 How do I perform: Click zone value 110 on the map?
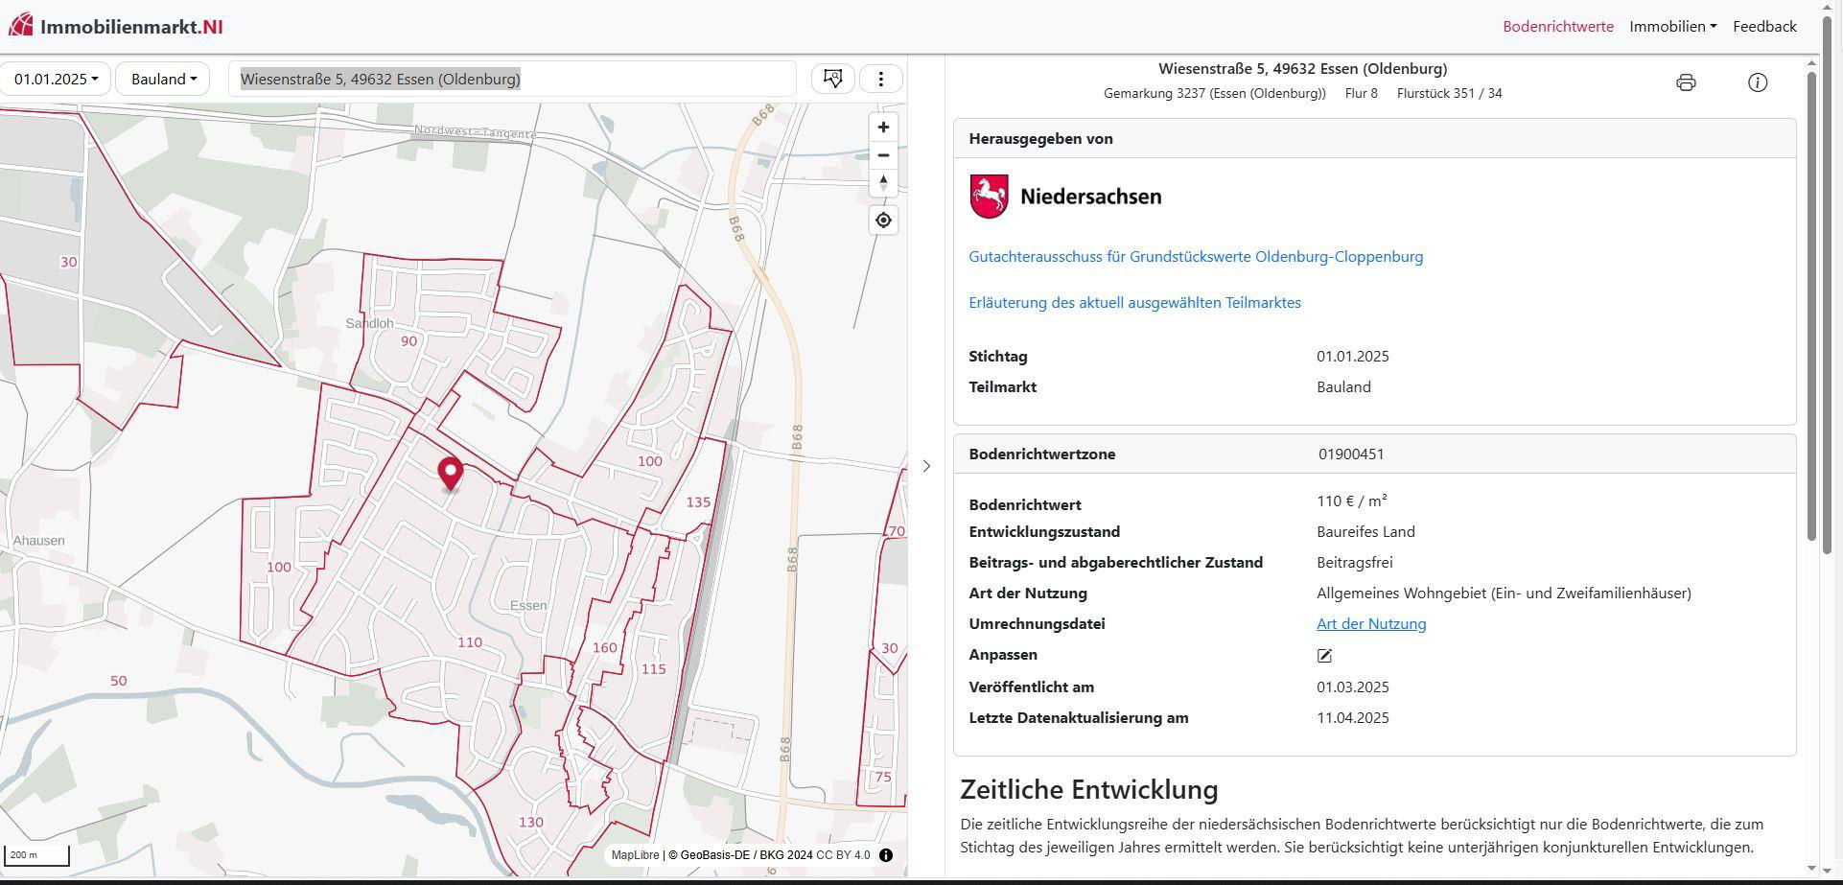point(470,643)
